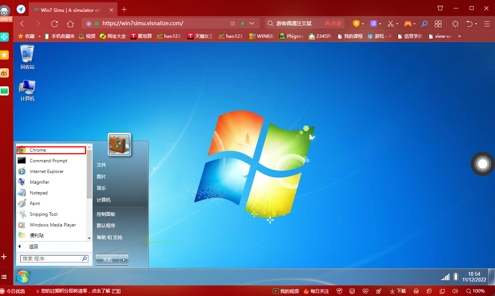The image size is (495, 296).
Task: Click the 关机 shutdown button
Action: point(107,260)
